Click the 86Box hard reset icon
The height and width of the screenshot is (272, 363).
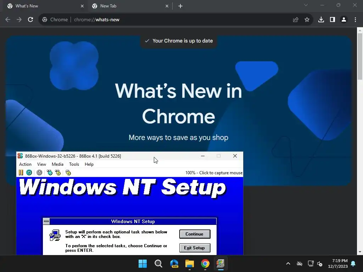(29, 172)
